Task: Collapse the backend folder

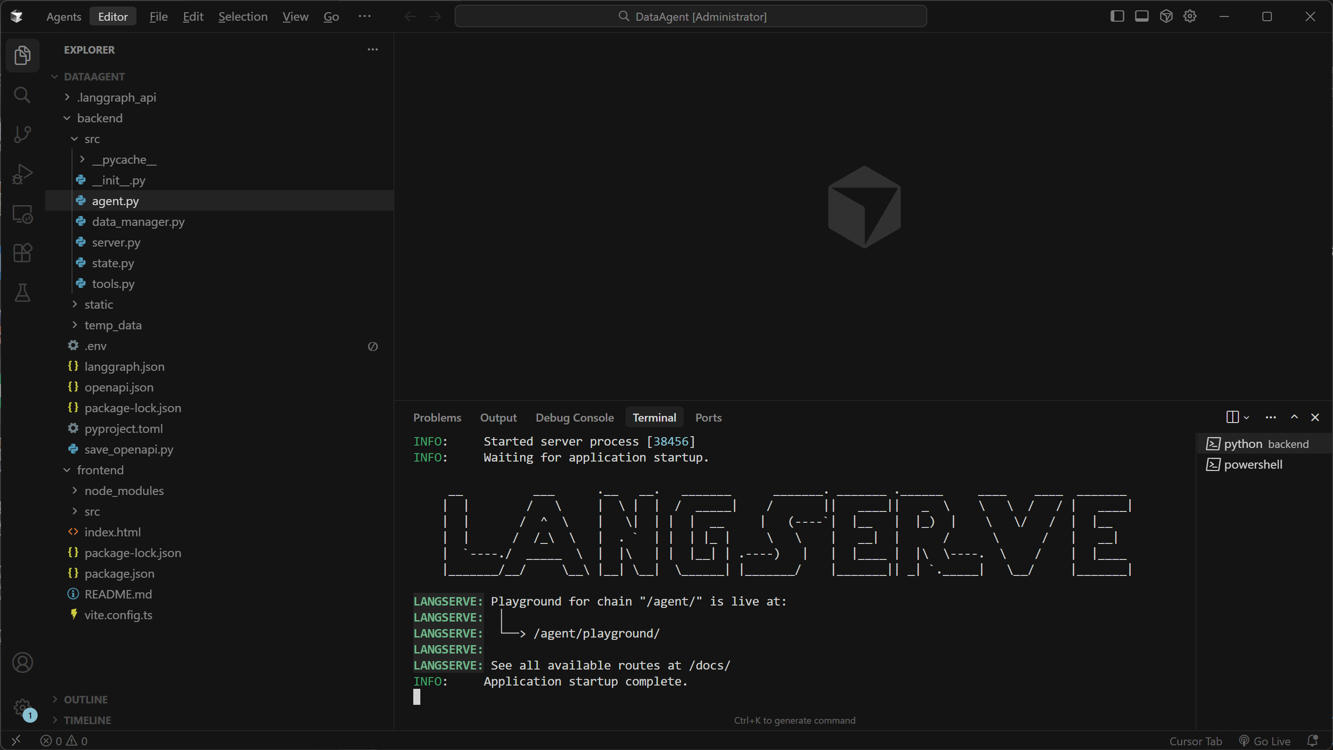Action: point(219,118)
